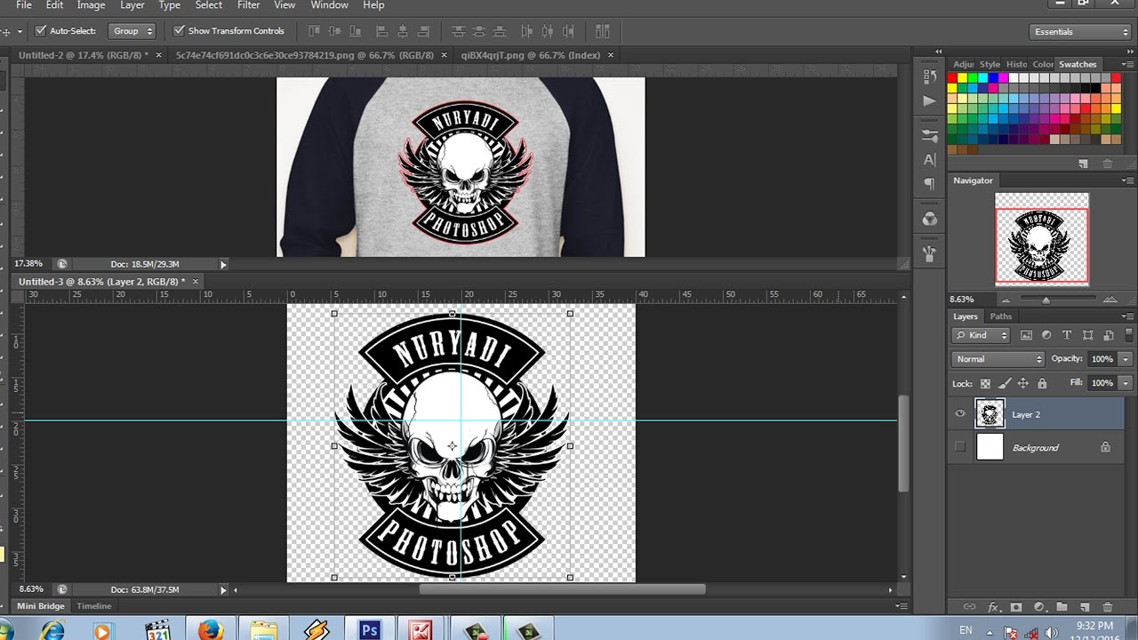Create a new layer
Viewport: 1138px width, 640px height.
pyautogui.click(x=1085, y=607)
